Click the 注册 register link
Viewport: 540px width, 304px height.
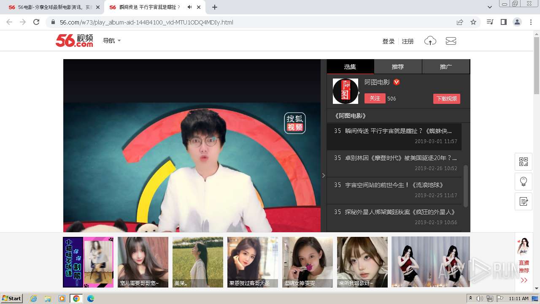click(408, 41)
